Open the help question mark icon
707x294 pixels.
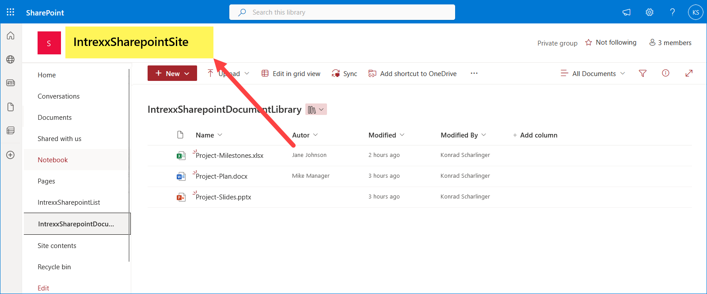tap(673, 12)
